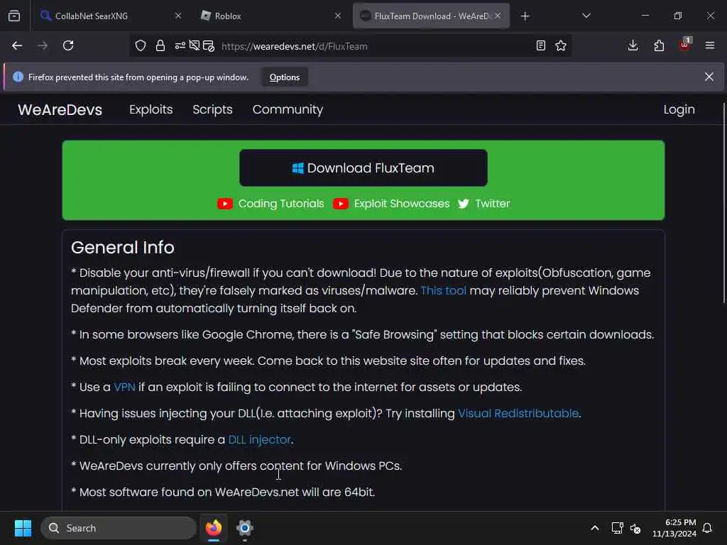Follow the 'This tool' hyperlink

(443, 290)
